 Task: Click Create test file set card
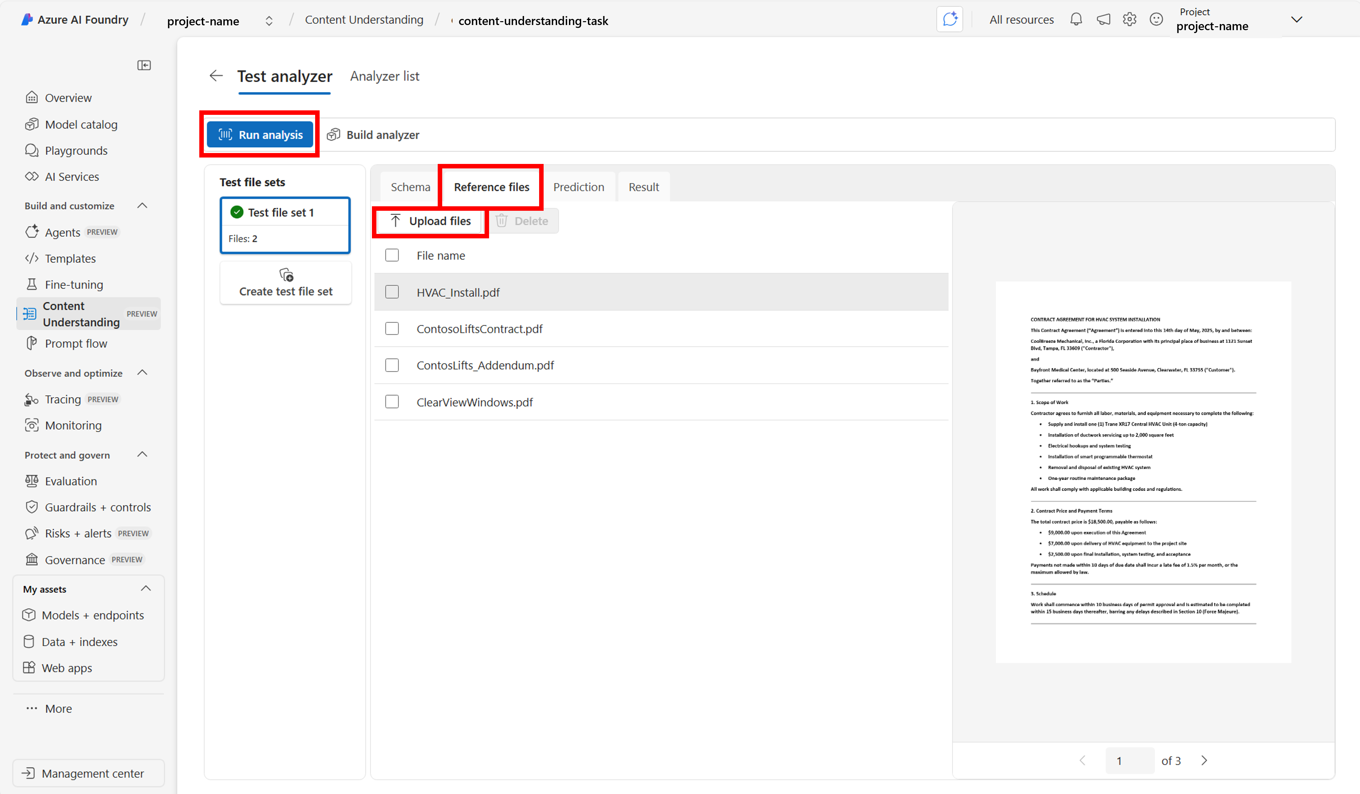click(286, 283)
